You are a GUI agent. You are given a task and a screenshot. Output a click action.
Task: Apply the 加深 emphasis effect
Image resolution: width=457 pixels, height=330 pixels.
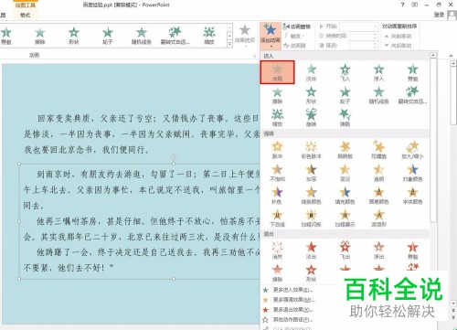coord(311,173)
